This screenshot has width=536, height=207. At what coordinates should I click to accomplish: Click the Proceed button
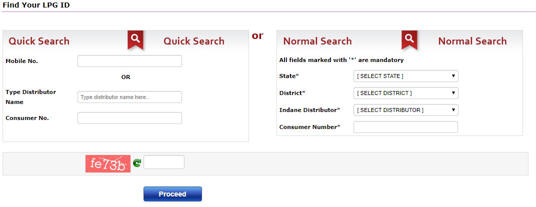tap(172, 194)
